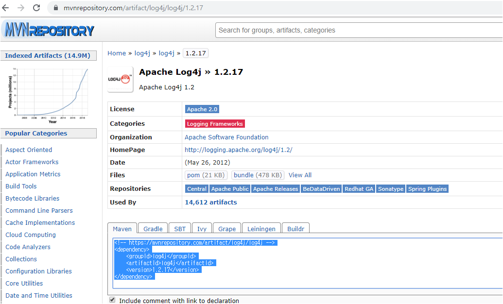The height and width of the screenshot is (304, 503).
Task: Toggle Include comment with link checkbox
Action: click(112, 300)
